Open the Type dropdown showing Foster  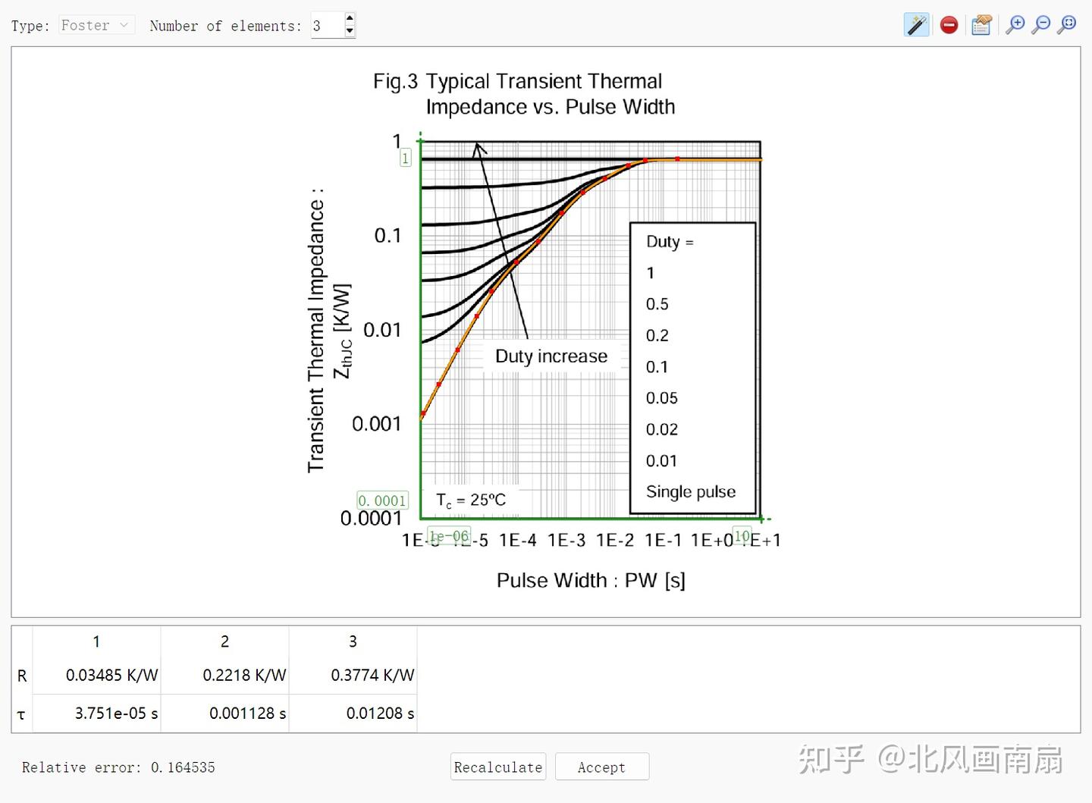(96, 24)
